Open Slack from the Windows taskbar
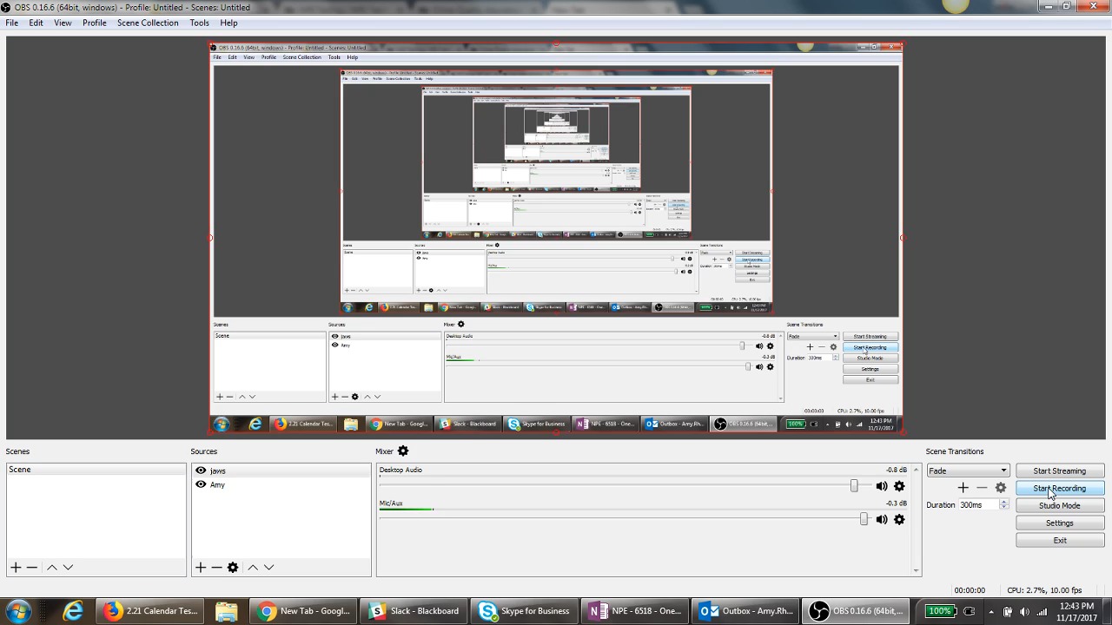The height and width of the screenshot is (625, 1112). point(414,611)
